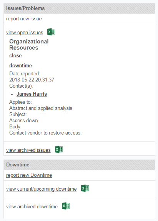Open report new Downtime link

29,175
